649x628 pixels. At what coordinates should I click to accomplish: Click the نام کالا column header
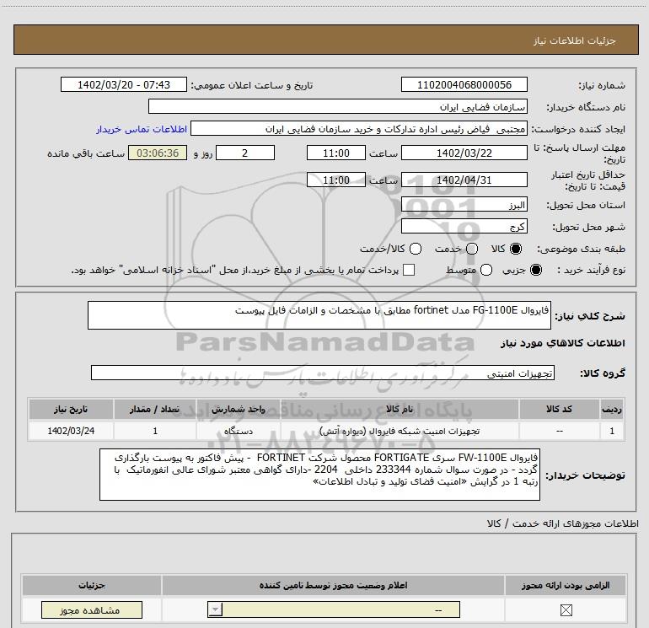coord(400,409)
